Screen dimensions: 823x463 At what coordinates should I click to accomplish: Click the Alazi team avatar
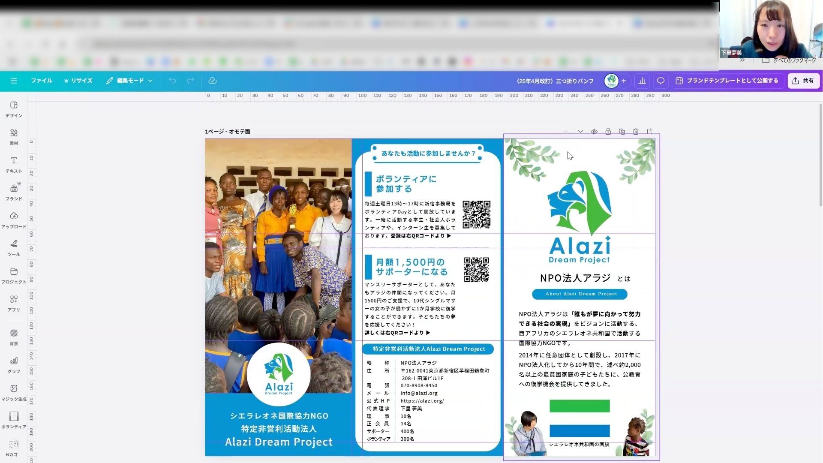(x=611, y=81)
